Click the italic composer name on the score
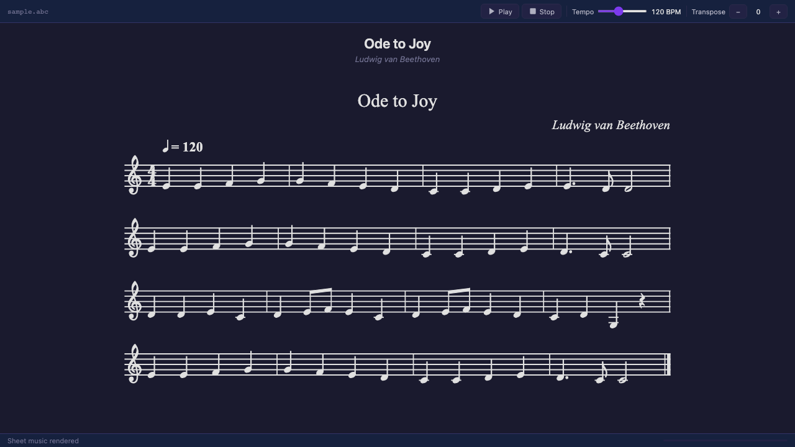Viewport: 795px width, 447px height. pos(611,125)
